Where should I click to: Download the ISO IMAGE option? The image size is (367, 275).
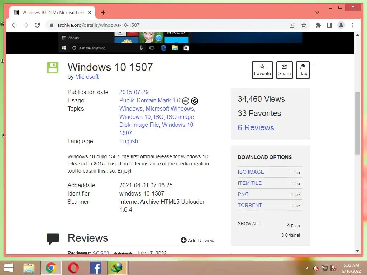point(251,172)
